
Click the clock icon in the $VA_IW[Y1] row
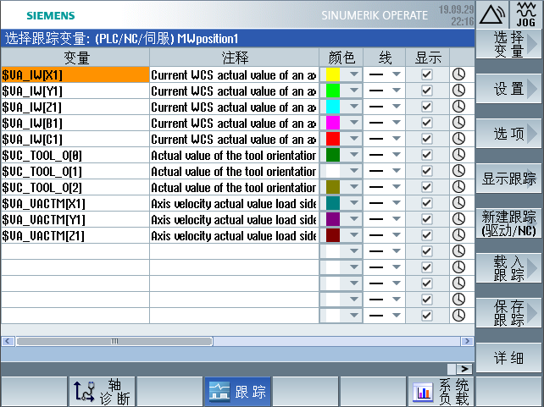coord(458,91)
